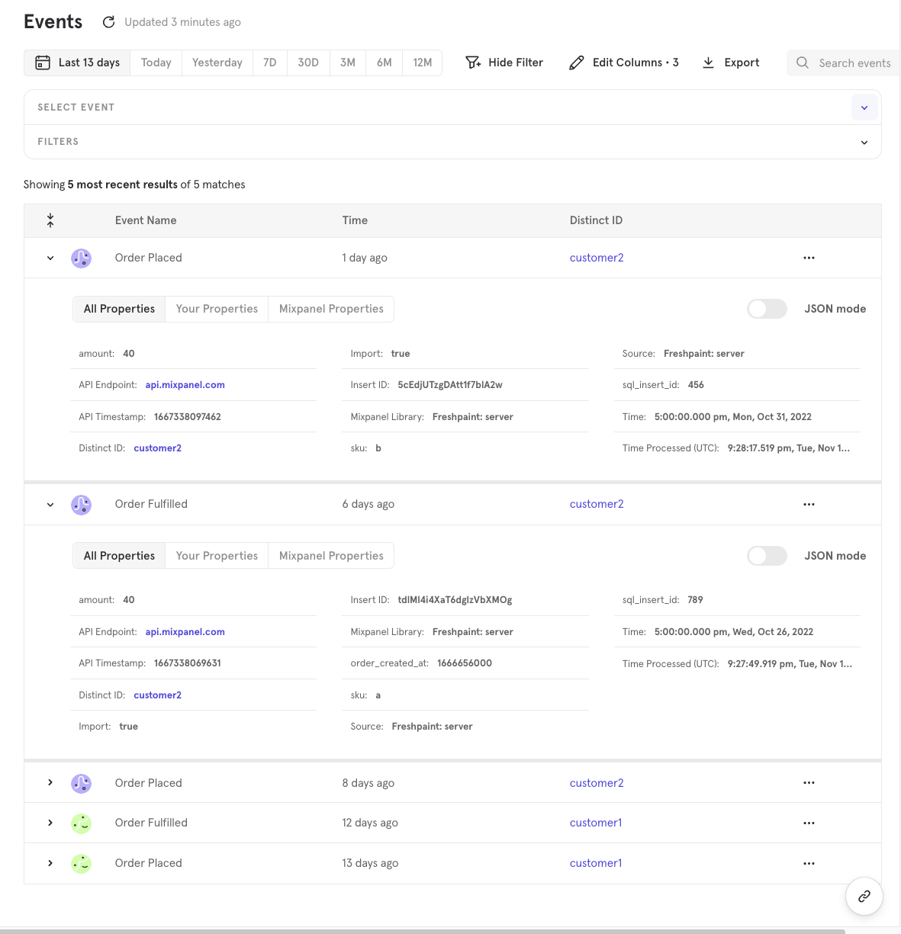Open Your Properties tab in Order Fulfilled details
901x934 pixels.
coord(217,556)
